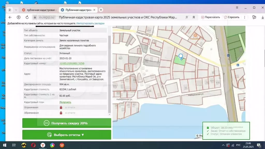Open cadastral number 12:05:2101001:3250 link
Image resolution: width=265 pixels, height=149 pixels.
click(x=72, y=63)
